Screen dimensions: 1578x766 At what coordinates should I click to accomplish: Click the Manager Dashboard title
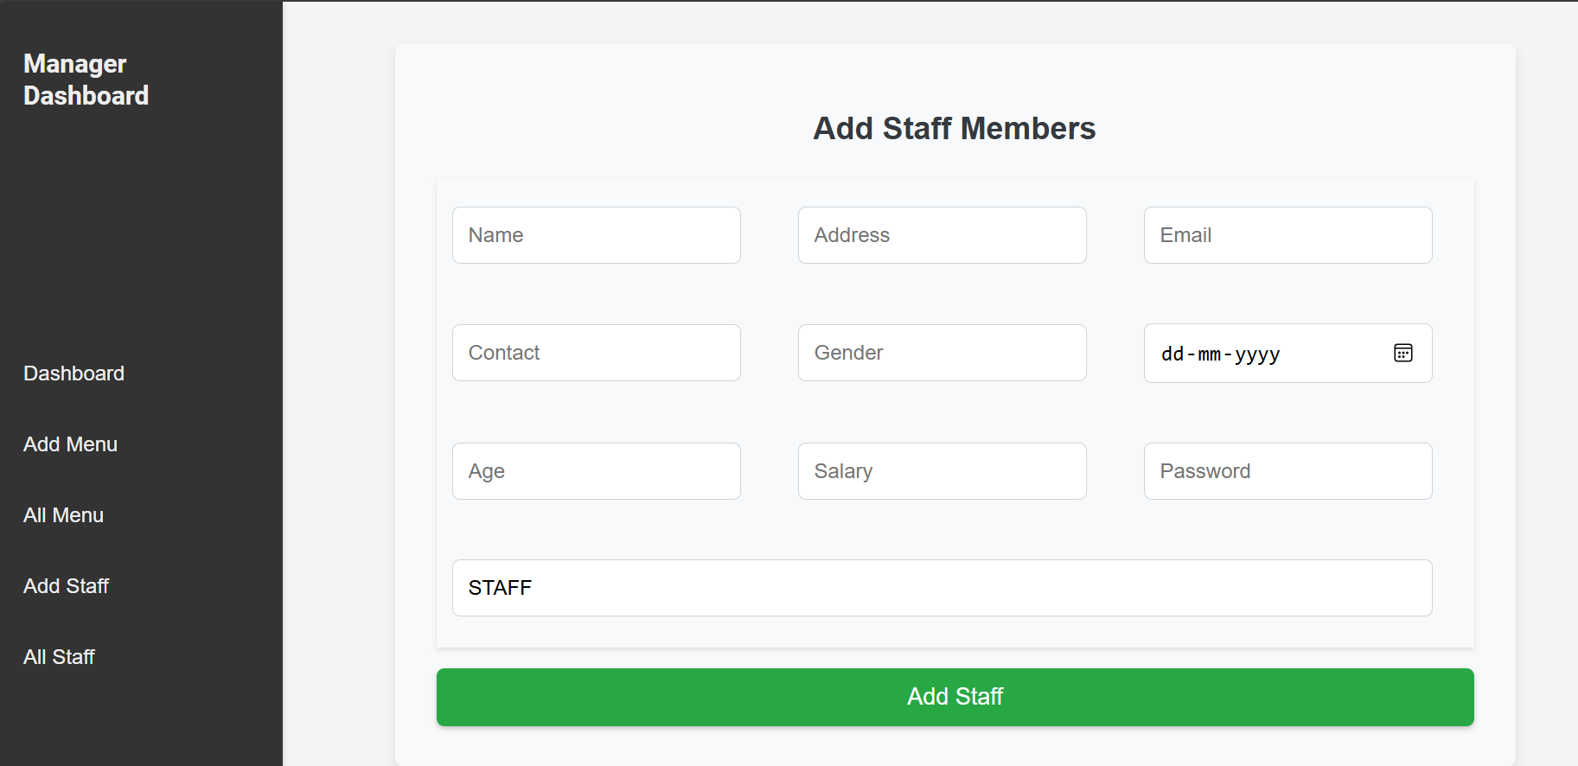[86, 80]
